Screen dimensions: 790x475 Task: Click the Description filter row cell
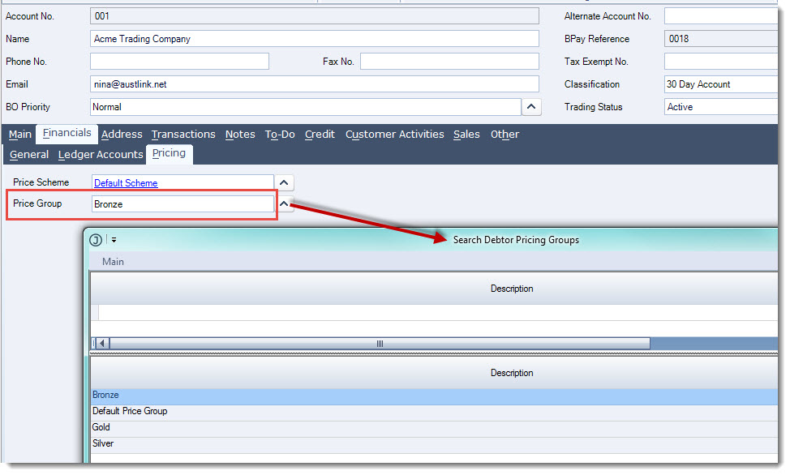click(438, 313)
